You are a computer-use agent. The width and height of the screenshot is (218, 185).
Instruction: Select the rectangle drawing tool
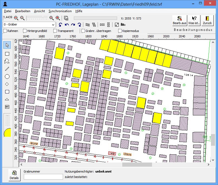7,54
